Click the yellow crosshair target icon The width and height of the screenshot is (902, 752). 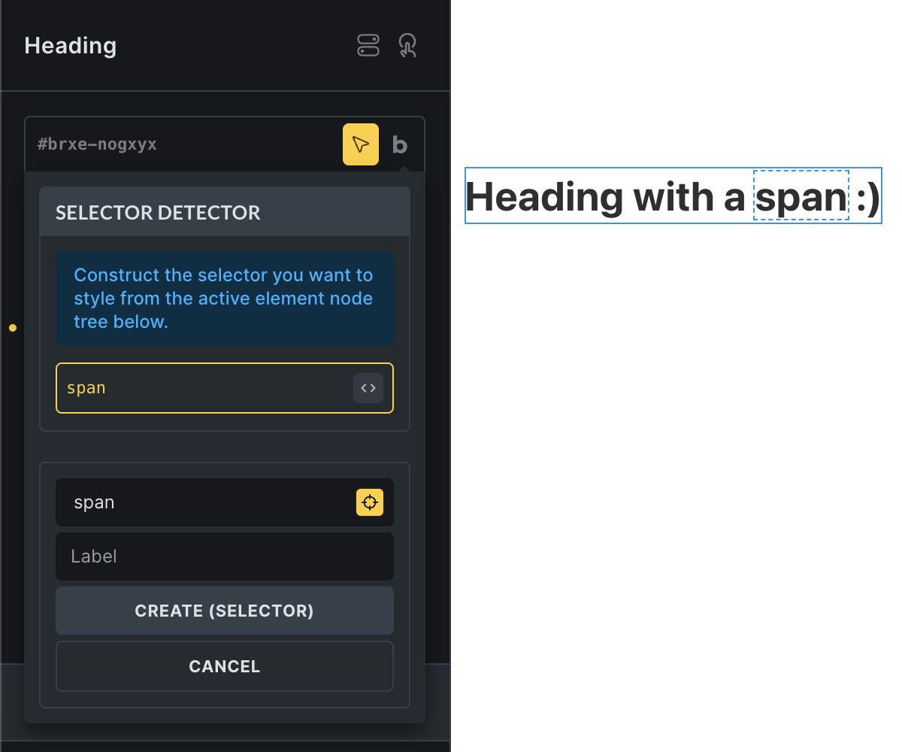point(370,502)
